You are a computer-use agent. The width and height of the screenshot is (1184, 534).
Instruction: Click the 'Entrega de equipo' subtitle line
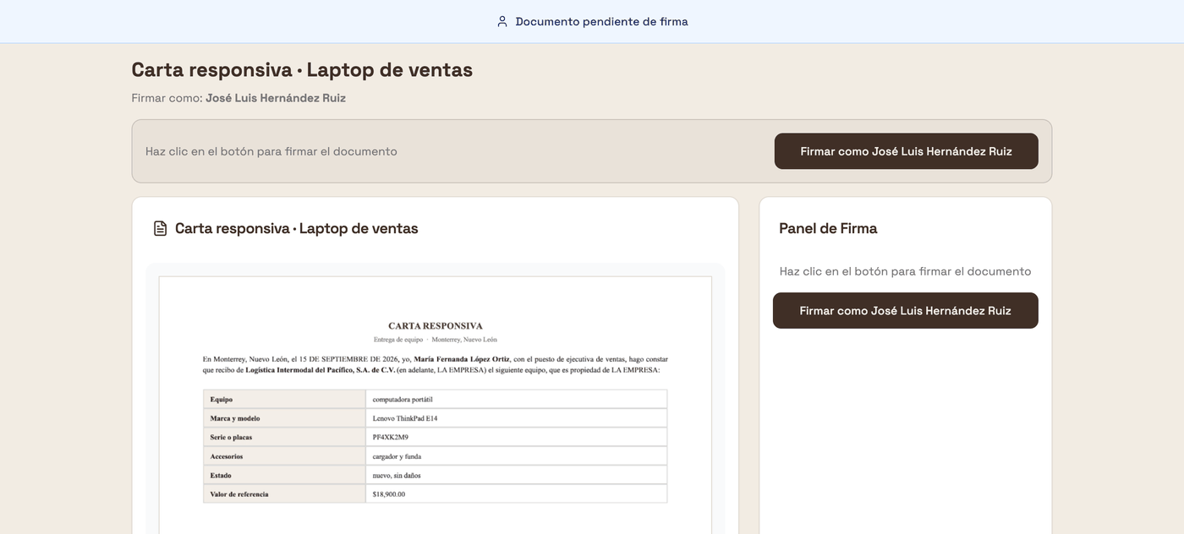click(436, 340)
